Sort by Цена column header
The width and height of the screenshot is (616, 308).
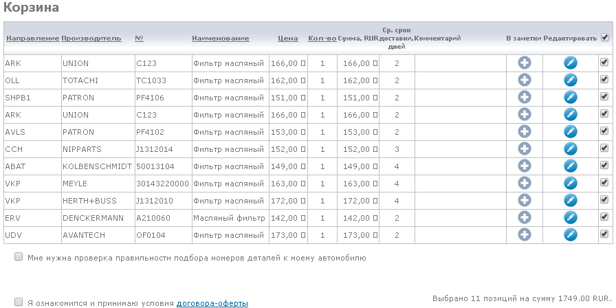(287, 38)
